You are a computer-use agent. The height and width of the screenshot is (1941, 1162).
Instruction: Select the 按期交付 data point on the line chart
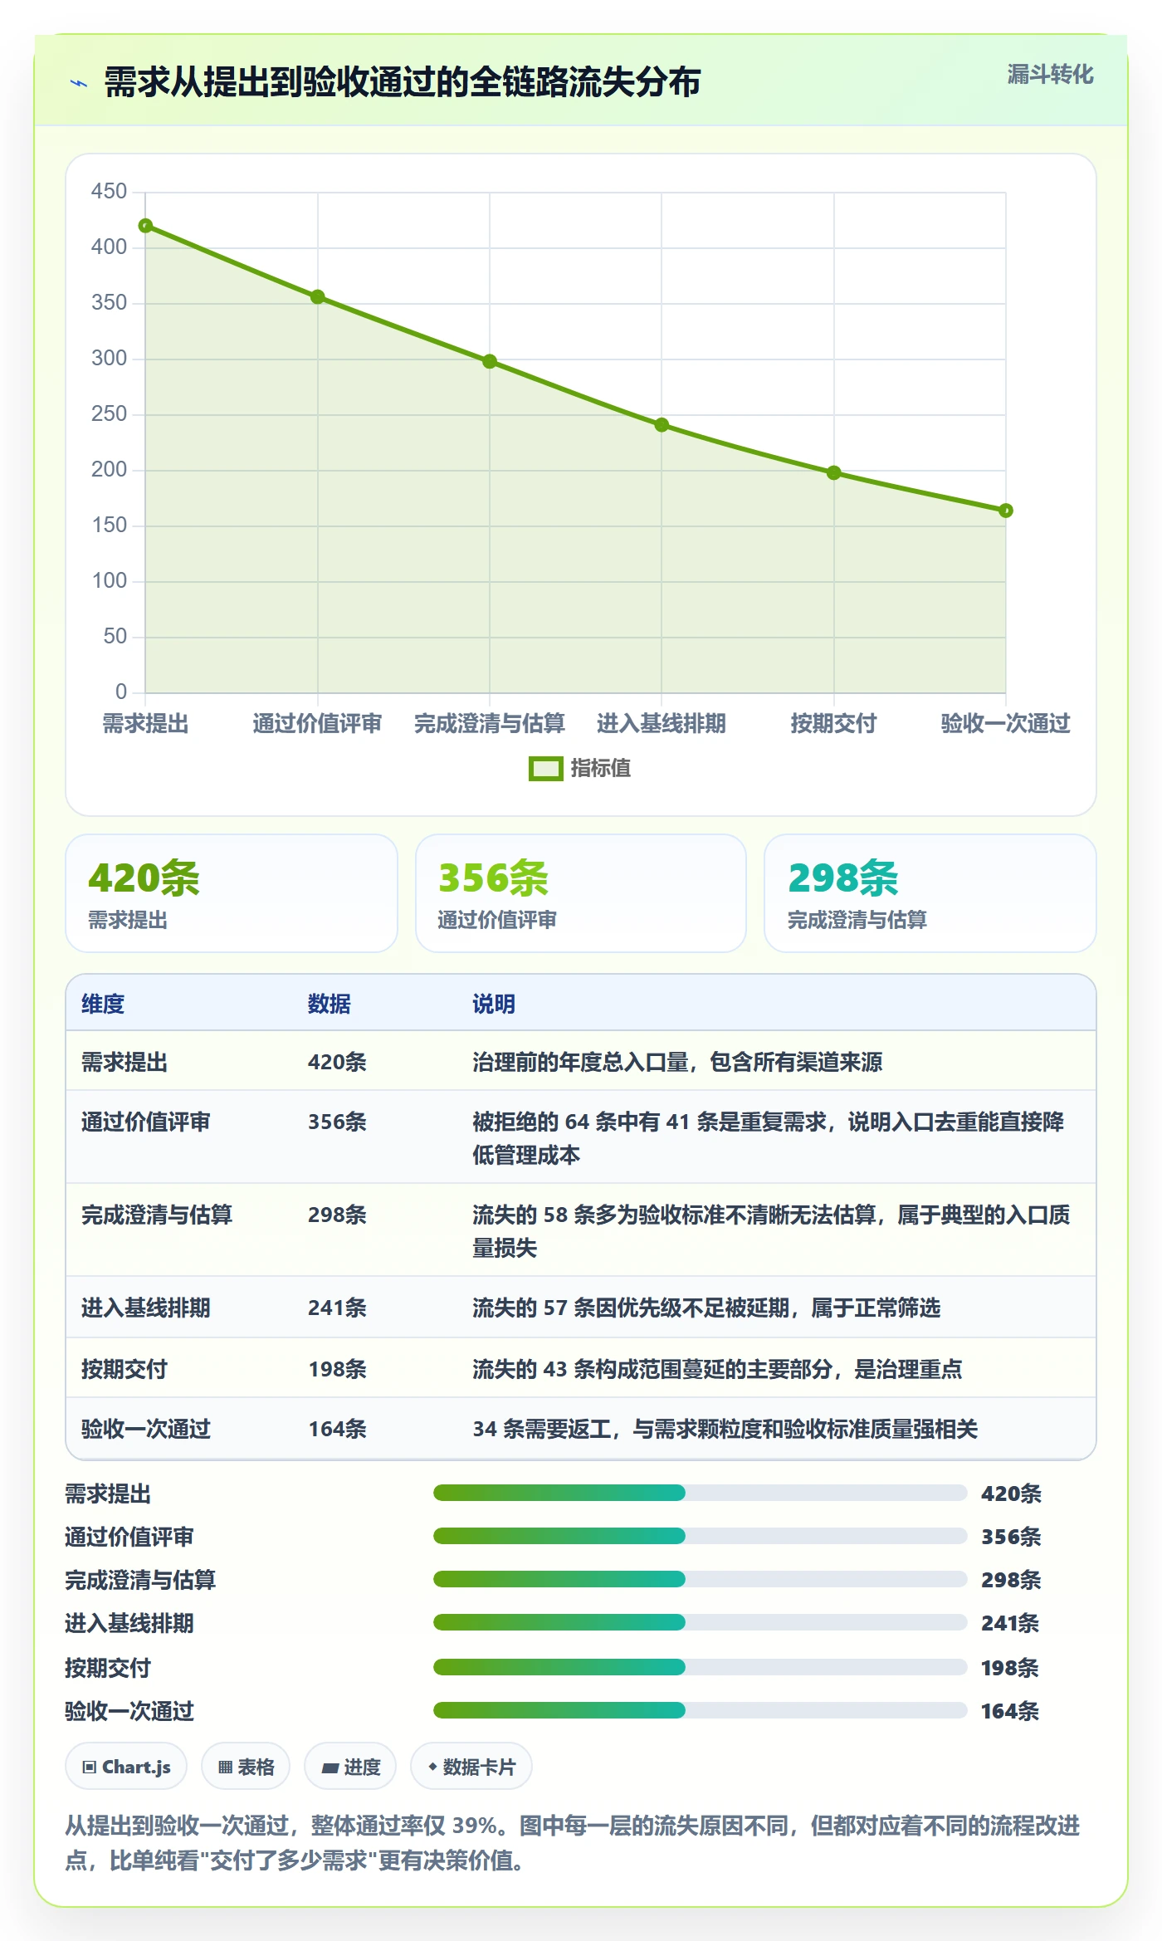coord(834,472)
